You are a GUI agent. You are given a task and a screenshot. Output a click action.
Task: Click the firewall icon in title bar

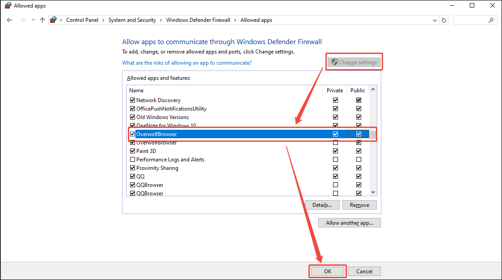[x=8, y=5]
